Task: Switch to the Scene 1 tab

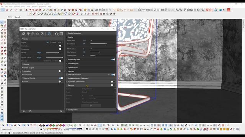Action: [11, 17]
